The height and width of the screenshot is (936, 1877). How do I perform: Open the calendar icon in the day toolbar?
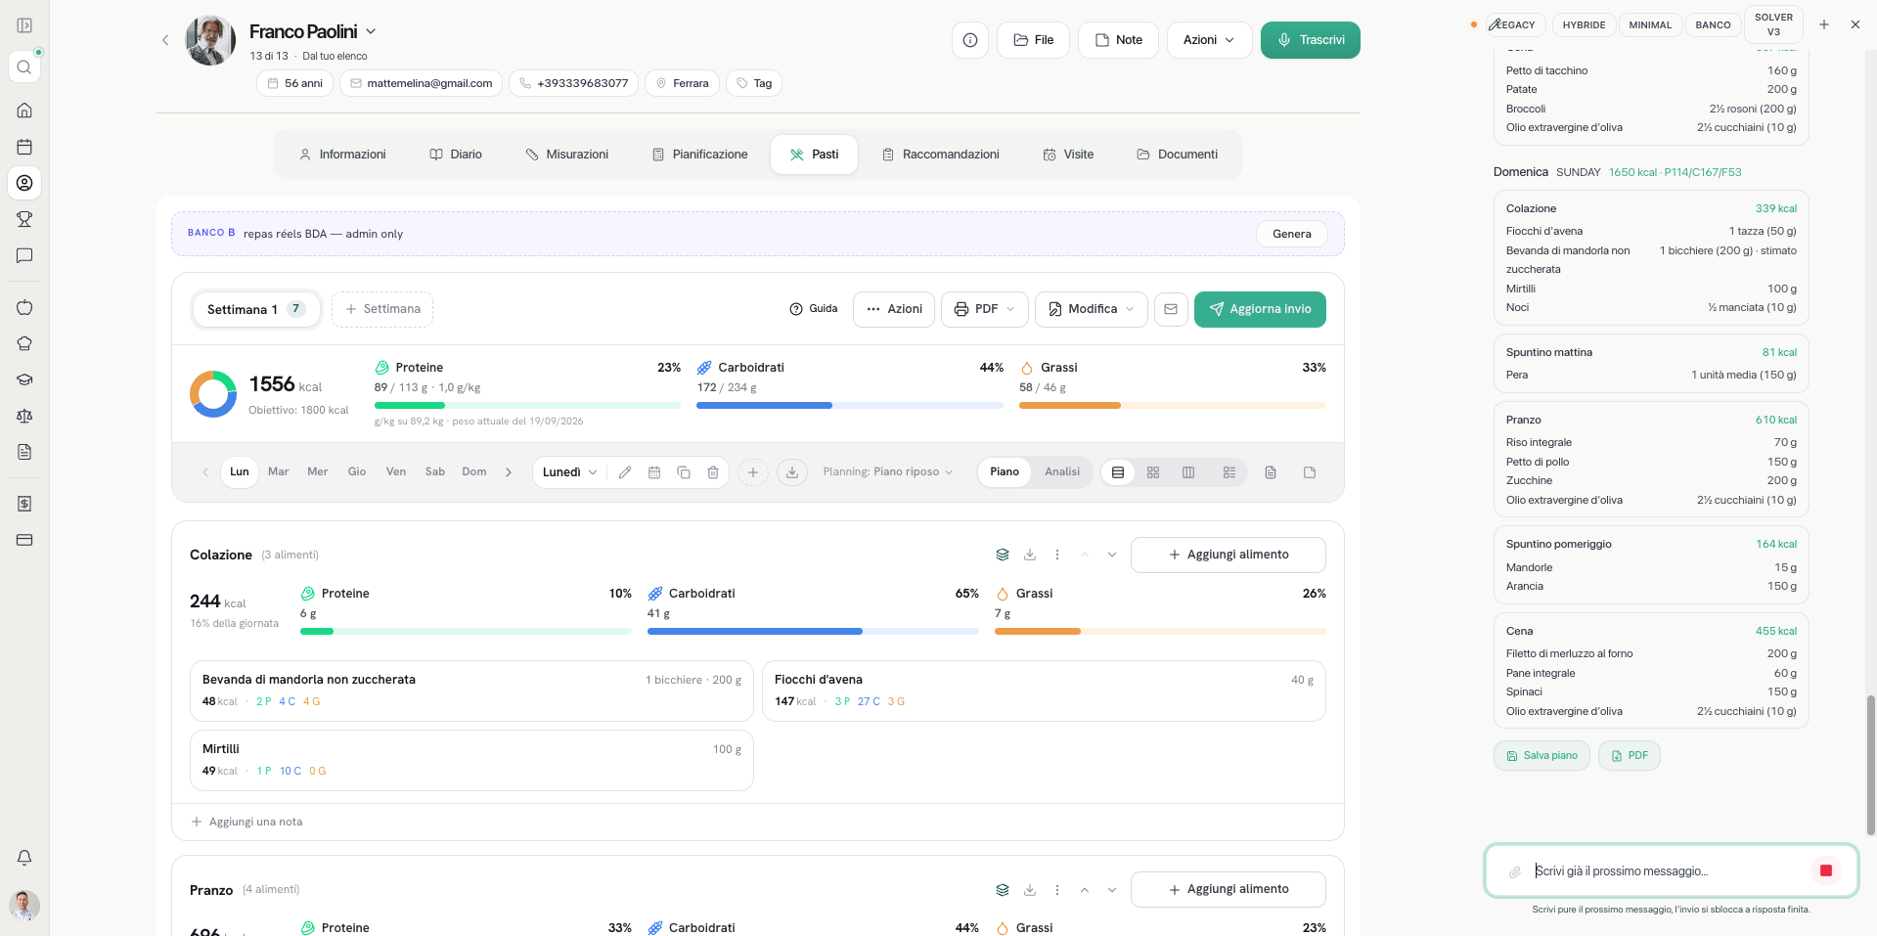[654, 472]
